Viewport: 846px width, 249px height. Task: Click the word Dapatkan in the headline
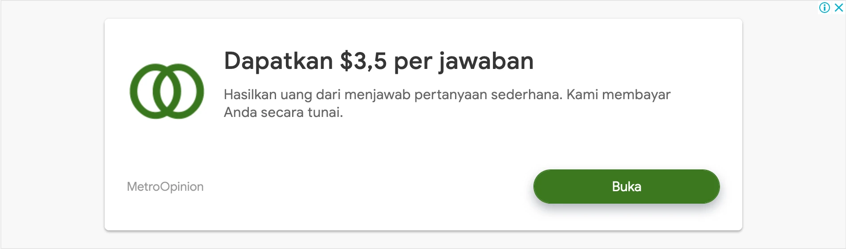click(x=278, y=61)
